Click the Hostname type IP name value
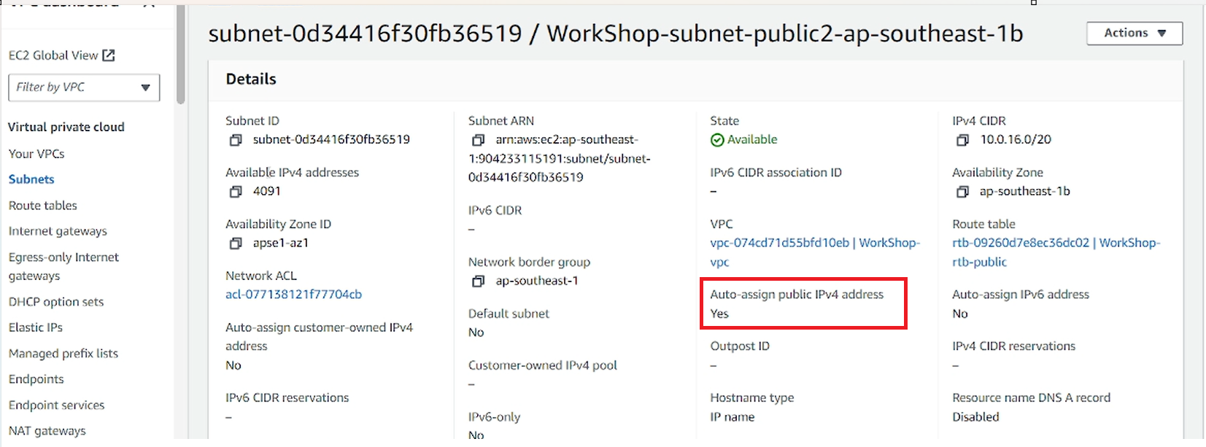Screen dimensions: 1206x447 [733, 417]
